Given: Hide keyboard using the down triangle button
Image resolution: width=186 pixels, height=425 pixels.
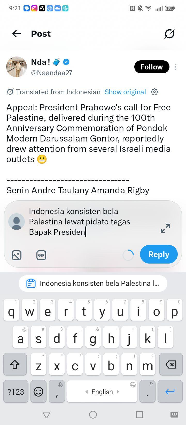Looking at the screenshot, I should 47,415.
